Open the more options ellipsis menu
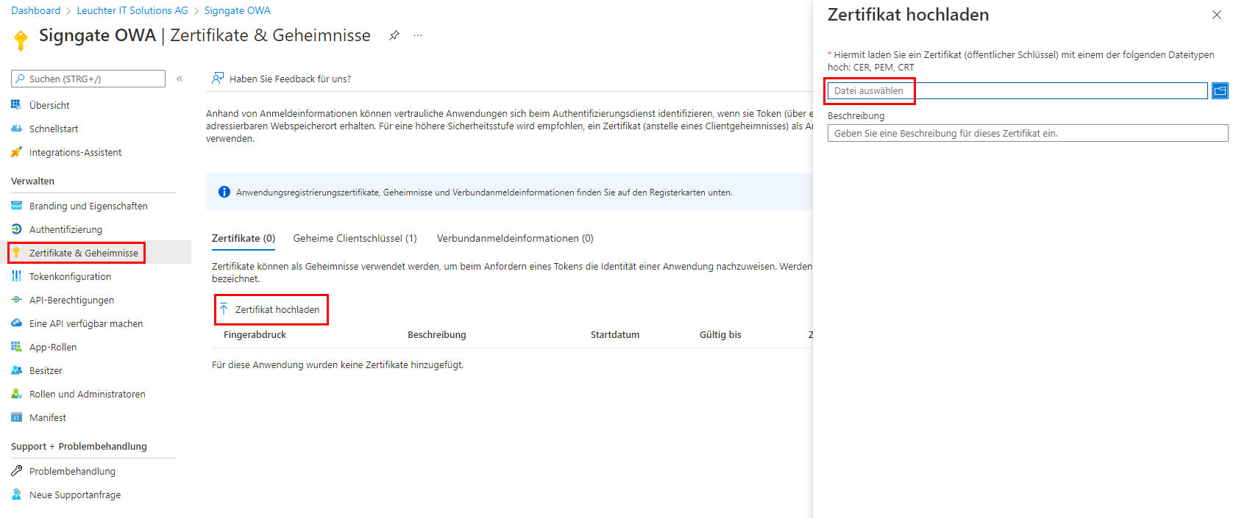This screenshot has width=1236, height=518. point(418,35)
